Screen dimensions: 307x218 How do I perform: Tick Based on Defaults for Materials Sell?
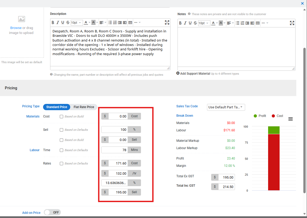point(62,130)
